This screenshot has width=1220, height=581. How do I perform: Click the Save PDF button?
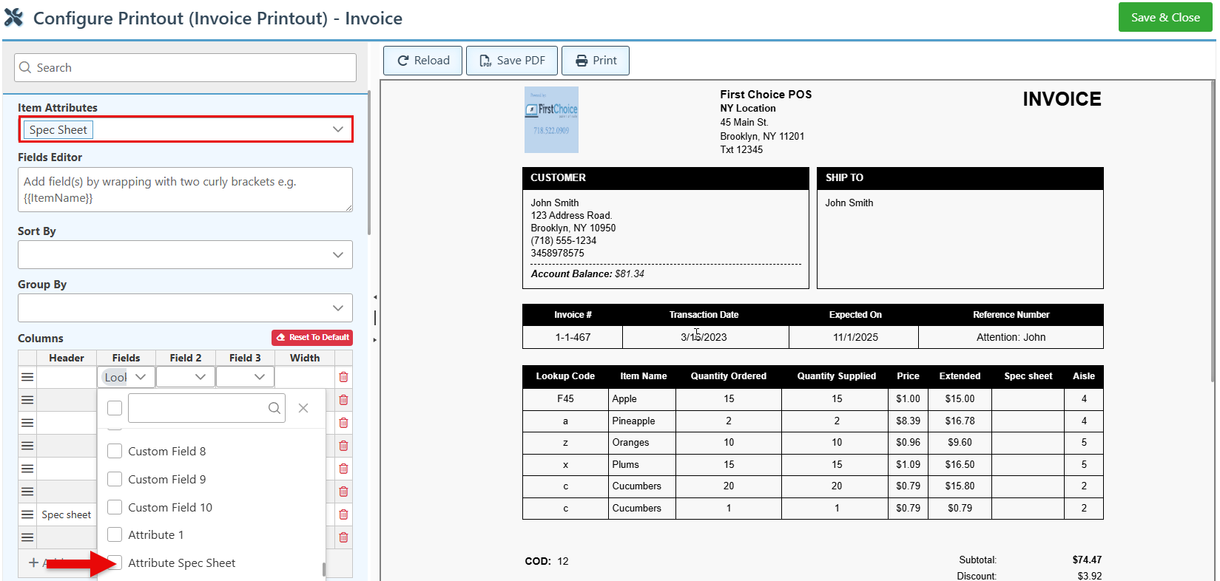pos(512,61)
